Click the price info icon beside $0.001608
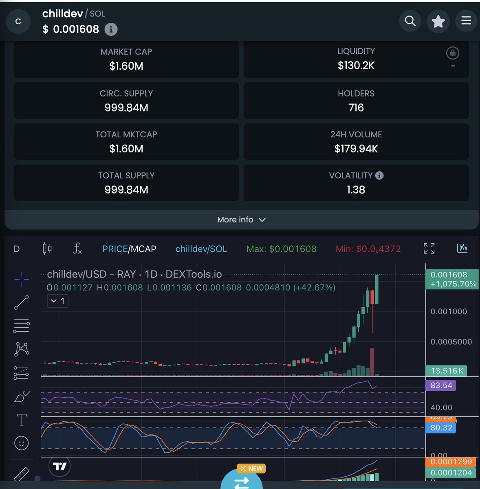This screenshot has width=480, height=489. [111, 29]
